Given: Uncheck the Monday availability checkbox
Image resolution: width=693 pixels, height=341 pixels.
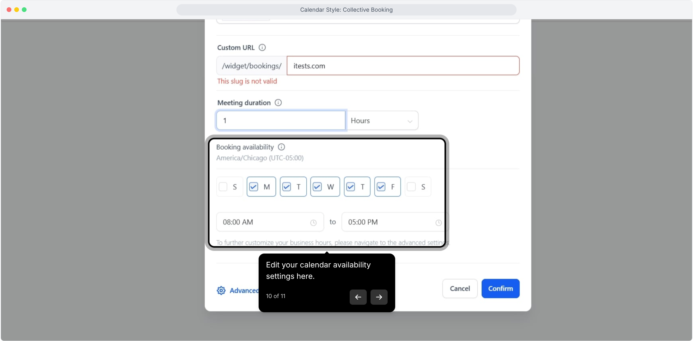Looking at the screenshot, I should tap(254, 187).
